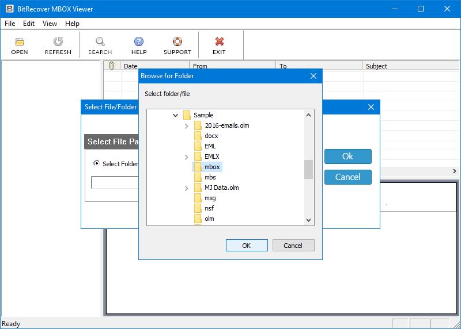Click the HELP question mark icon
Image resolution: width=461 pixels, height=329 pixels.
coord(139,41)
